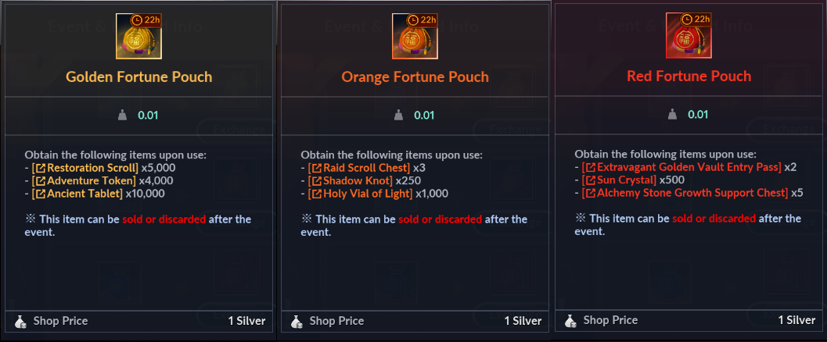
Task: Click the Red Fortune Pouch item icon
Action: (x=688, y=37)
